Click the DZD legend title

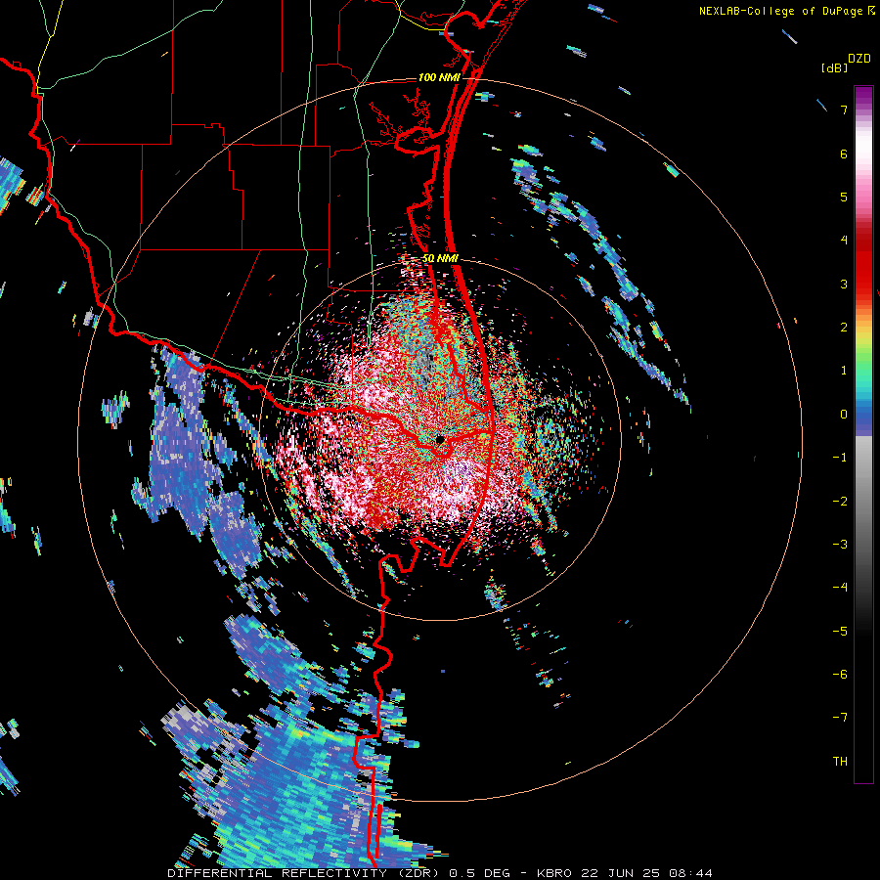(x=859, y=59)
